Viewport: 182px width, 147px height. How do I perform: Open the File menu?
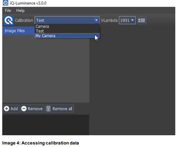(x=8, y=11)
